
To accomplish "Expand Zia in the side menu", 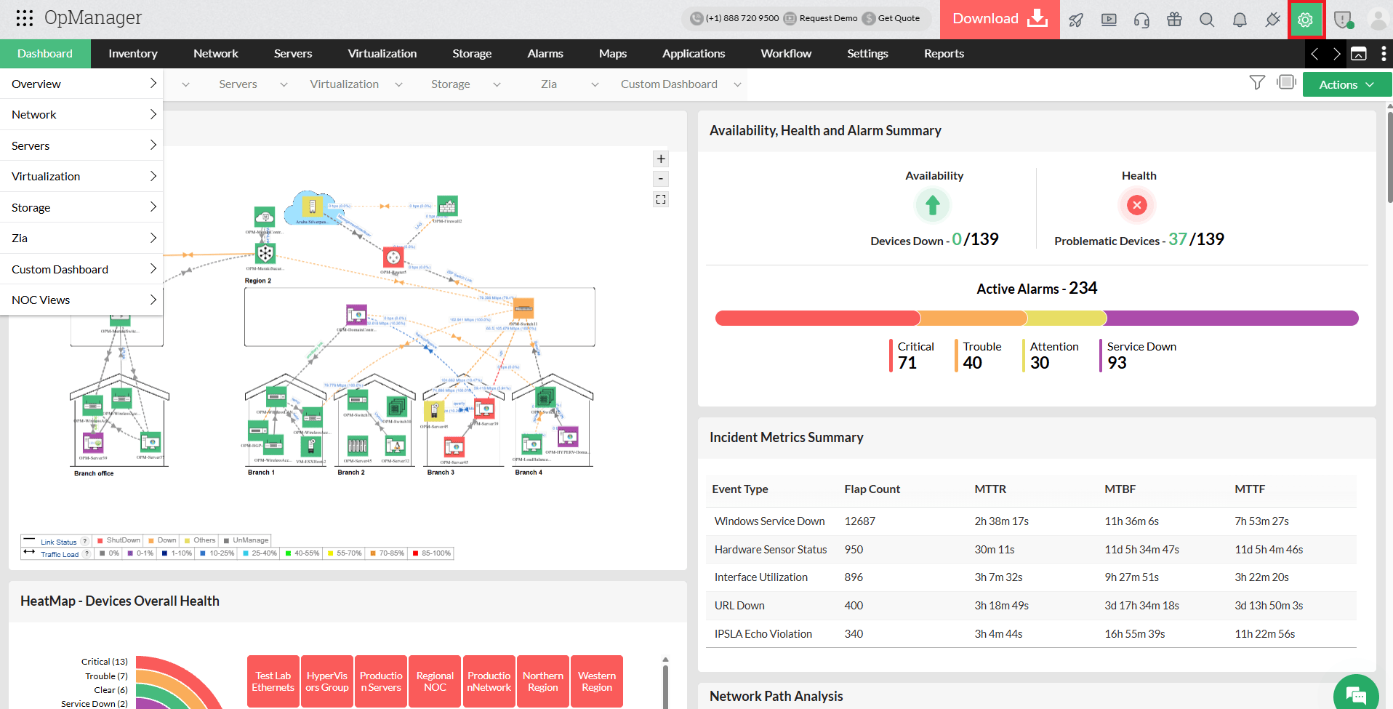I will [x=81, y=238].
